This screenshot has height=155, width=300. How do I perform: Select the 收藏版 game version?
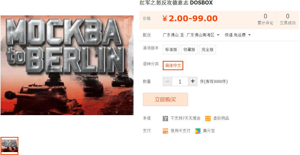[189, 49]
